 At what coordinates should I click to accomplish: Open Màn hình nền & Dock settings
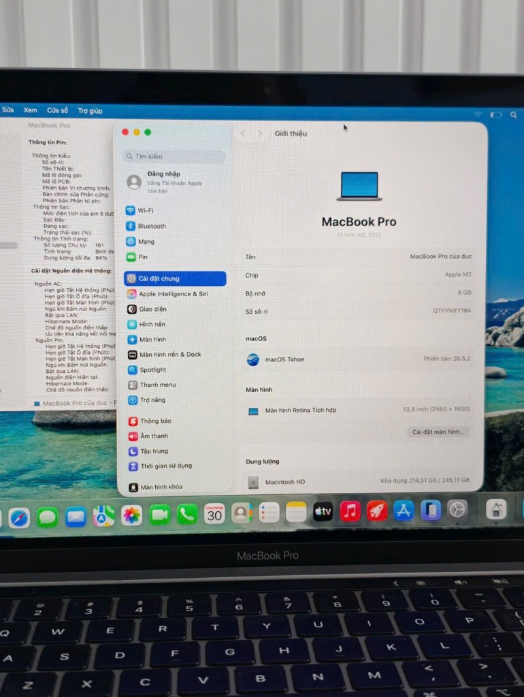[165, 354]
